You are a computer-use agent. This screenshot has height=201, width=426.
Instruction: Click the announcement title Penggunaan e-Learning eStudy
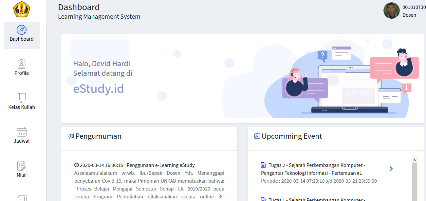coord(161,165)
